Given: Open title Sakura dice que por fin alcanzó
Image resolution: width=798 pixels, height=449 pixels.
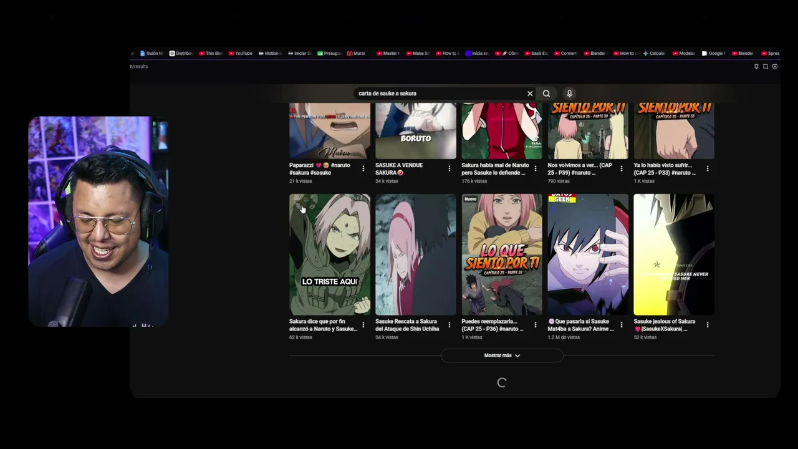Looking at the screenshot, I should [x=324, y=325].
